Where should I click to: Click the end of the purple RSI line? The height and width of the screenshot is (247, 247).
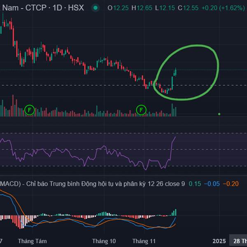click(x=175, y=137)
